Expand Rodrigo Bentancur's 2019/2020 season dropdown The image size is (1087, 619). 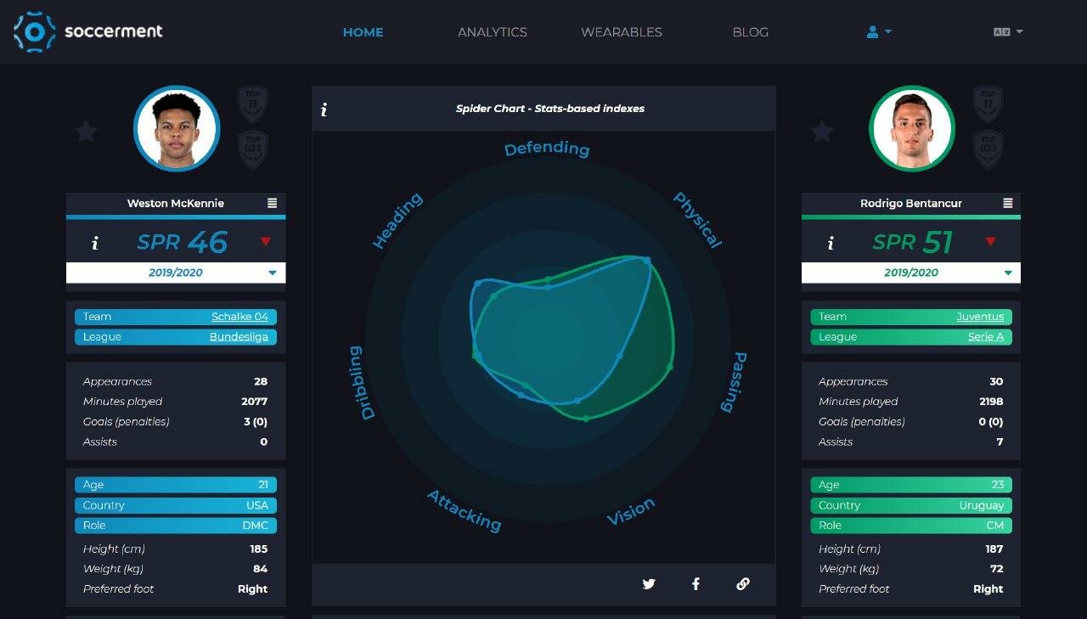pyautogui.click(x=911, y=273)
